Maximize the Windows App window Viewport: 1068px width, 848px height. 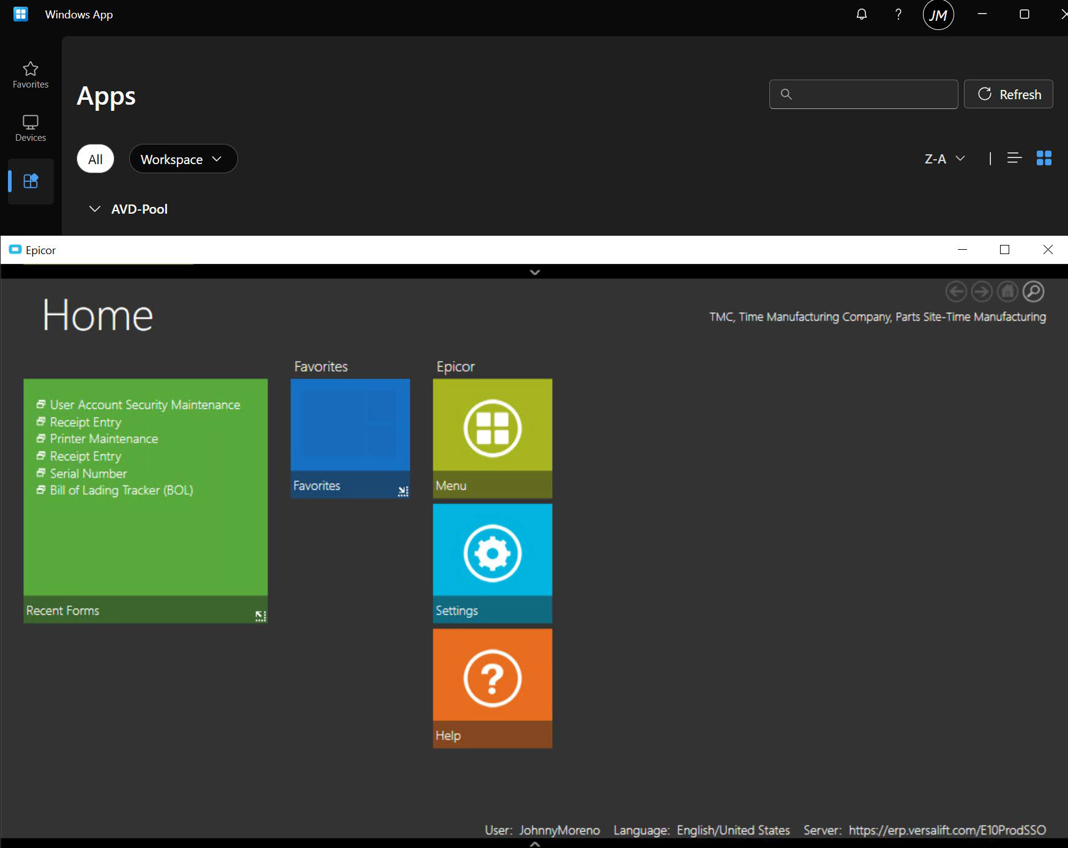(x=1024, y=14)
